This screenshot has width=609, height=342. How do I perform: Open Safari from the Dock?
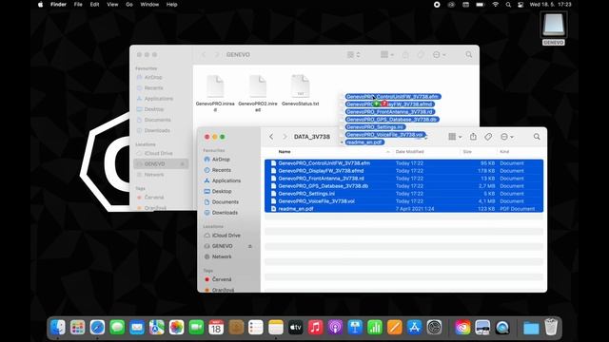97,328
